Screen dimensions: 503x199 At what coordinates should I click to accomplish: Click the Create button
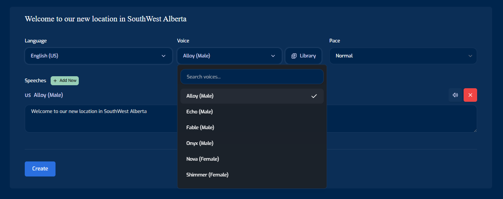[x=40, y=169]
